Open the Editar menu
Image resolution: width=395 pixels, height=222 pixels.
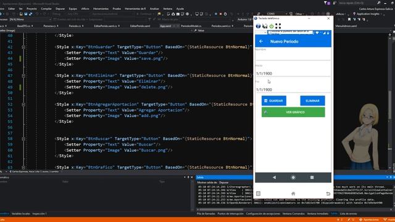coord(11,9)
